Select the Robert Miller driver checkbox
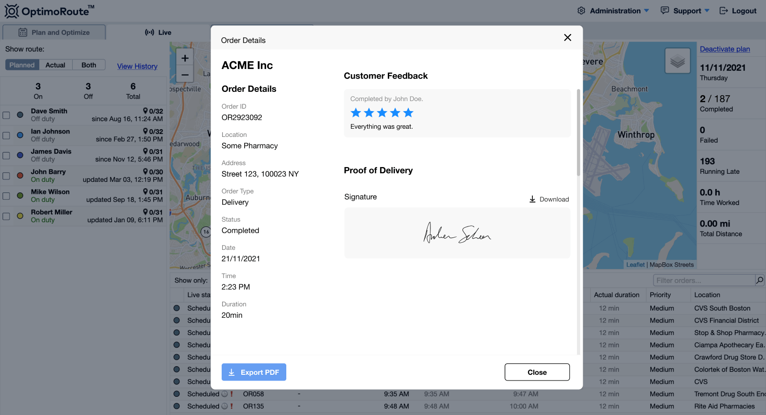This screenshot has width=766, height=415. click(6, 216)
